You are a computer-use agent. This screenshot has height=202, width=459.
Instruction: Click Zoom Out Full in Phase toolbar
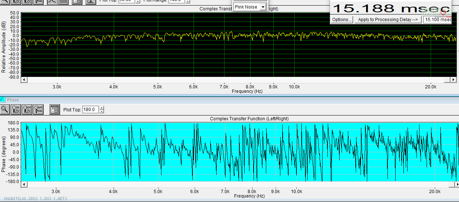38,109
